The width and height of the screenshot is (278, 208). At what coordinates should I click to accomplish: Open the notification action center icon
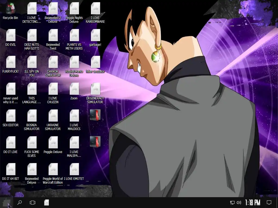(269, 203)
